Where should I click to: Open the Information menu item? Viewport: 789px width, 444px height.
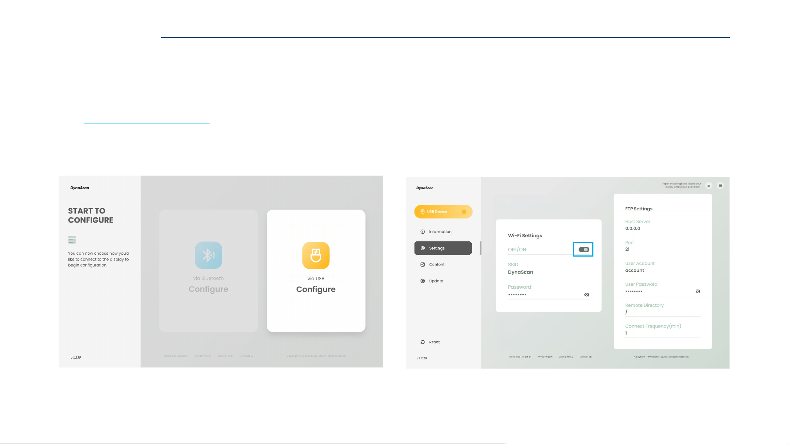443,232
